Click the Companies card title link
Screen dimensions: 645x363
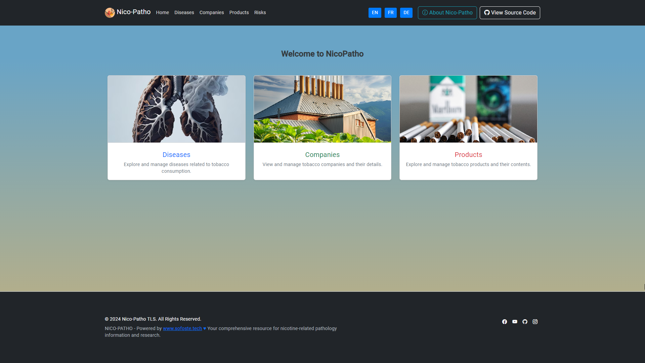coord(322,155)
